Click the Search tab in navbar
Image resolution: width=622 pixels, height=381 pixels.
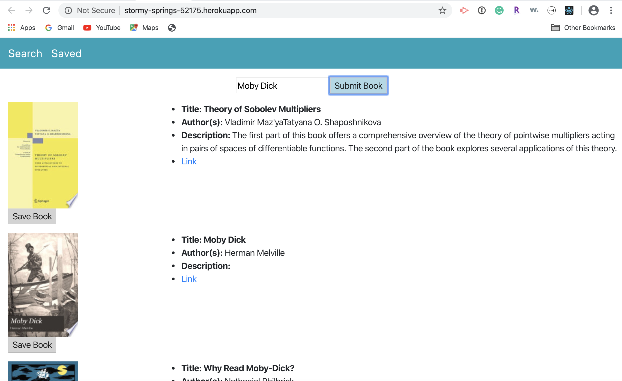(x=25, y=53)
